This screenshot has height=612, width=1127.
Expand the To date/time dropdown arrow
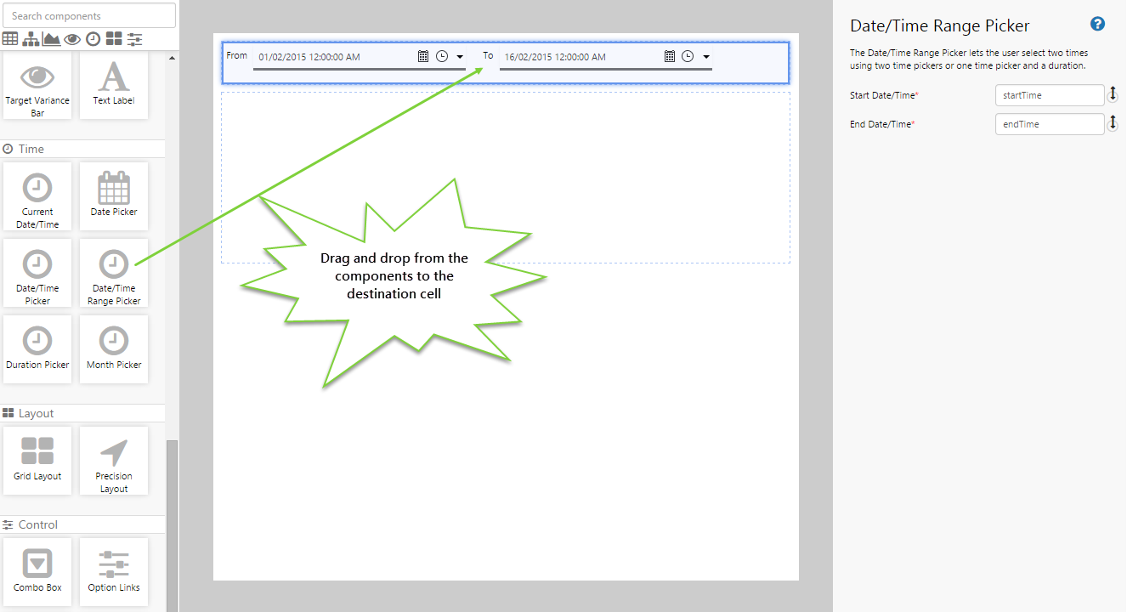coord(706,57)
